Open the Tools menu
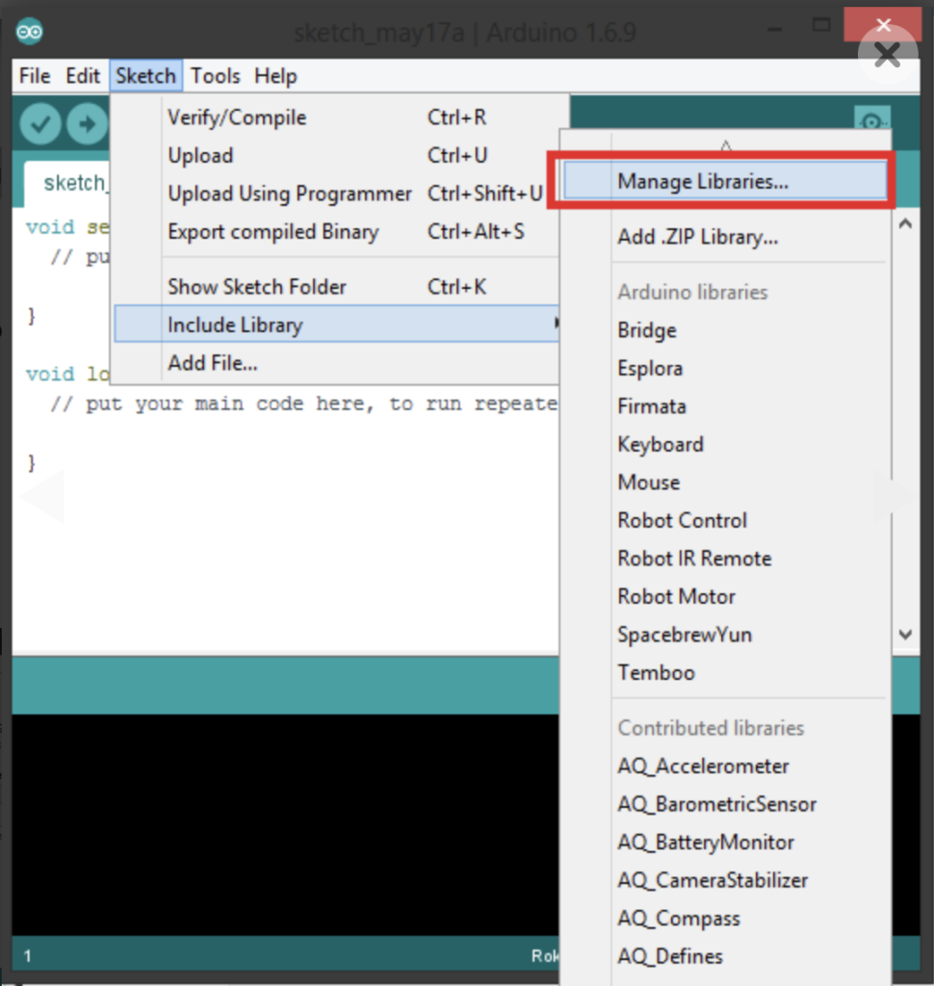 (x=215, y=76)
